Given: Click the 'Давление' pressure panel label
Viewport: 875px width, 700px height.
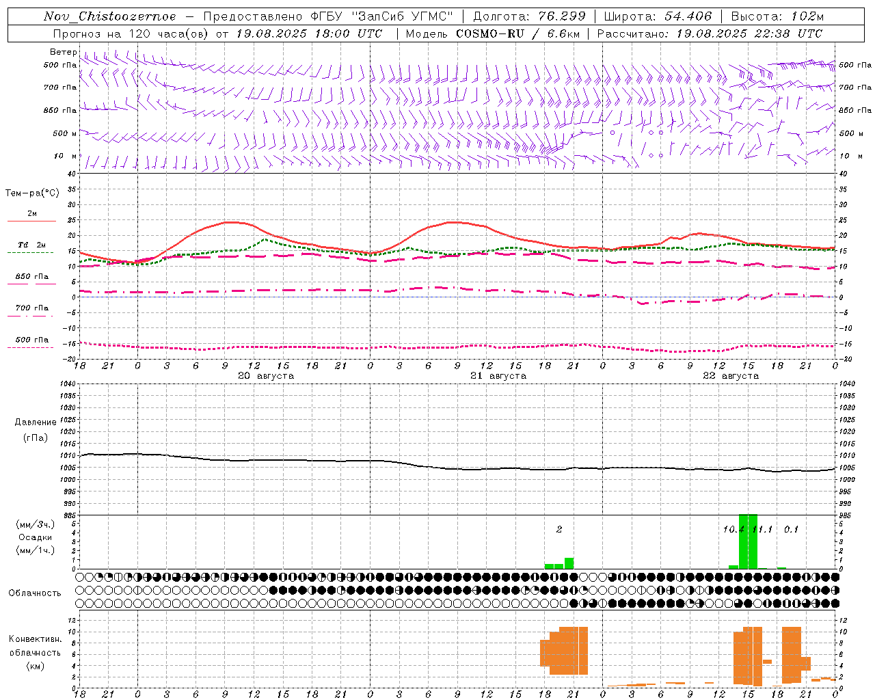Looking at the screenshot, I should [36, 422].
